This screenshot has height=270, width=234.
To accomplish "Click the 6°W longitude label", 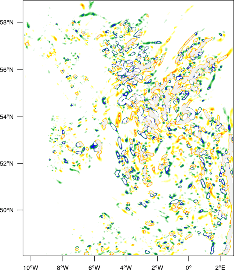I will [94, 267].
